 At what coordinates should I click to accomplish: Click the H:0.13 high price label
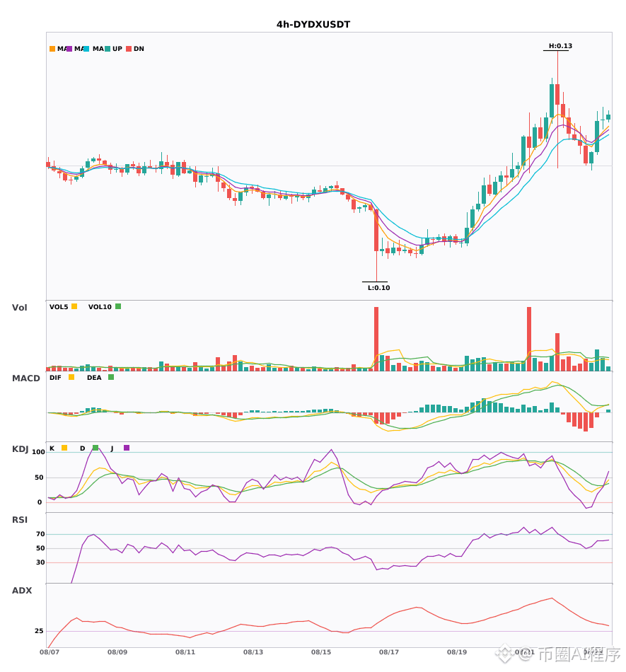560,46
